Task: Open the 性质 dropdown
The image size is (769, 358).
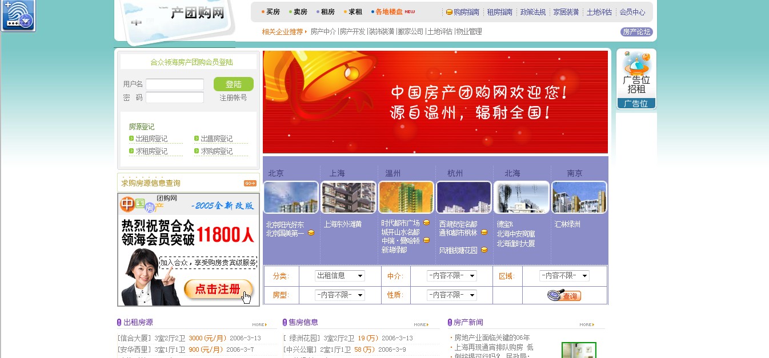Action: (452, 295)
